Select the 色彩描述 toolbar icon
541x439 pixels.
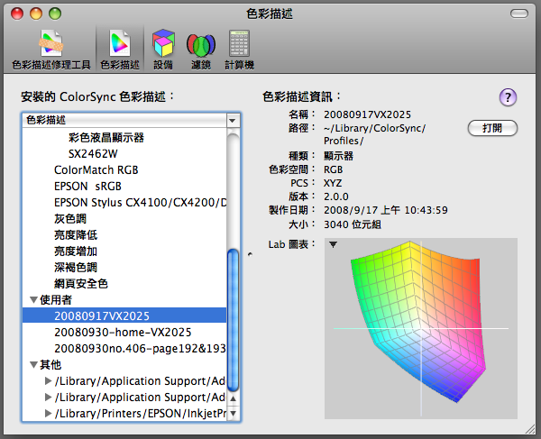[120, 50]
